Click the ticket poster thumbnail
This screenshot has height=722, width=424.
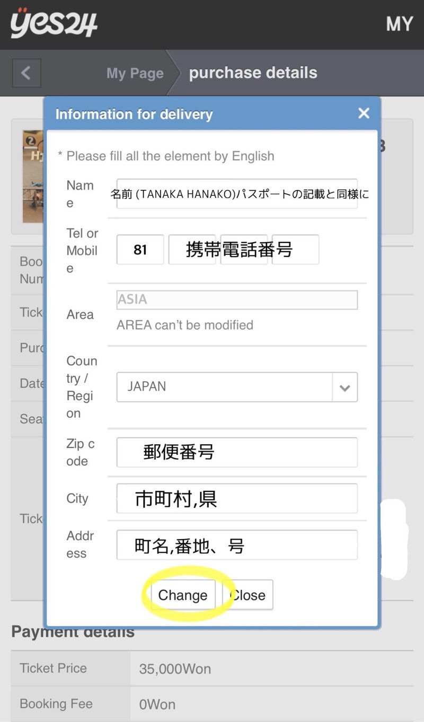point(33,176)
